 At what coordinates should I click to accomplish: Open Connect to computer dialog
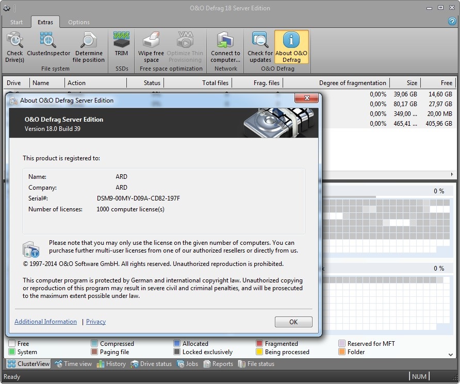tap(225, 47)
